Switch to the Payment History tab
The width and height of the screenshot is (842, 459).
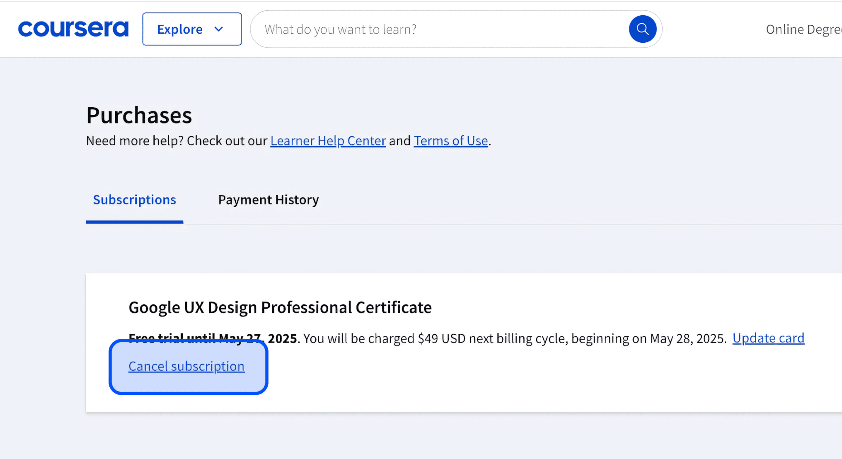click(268, 200)
